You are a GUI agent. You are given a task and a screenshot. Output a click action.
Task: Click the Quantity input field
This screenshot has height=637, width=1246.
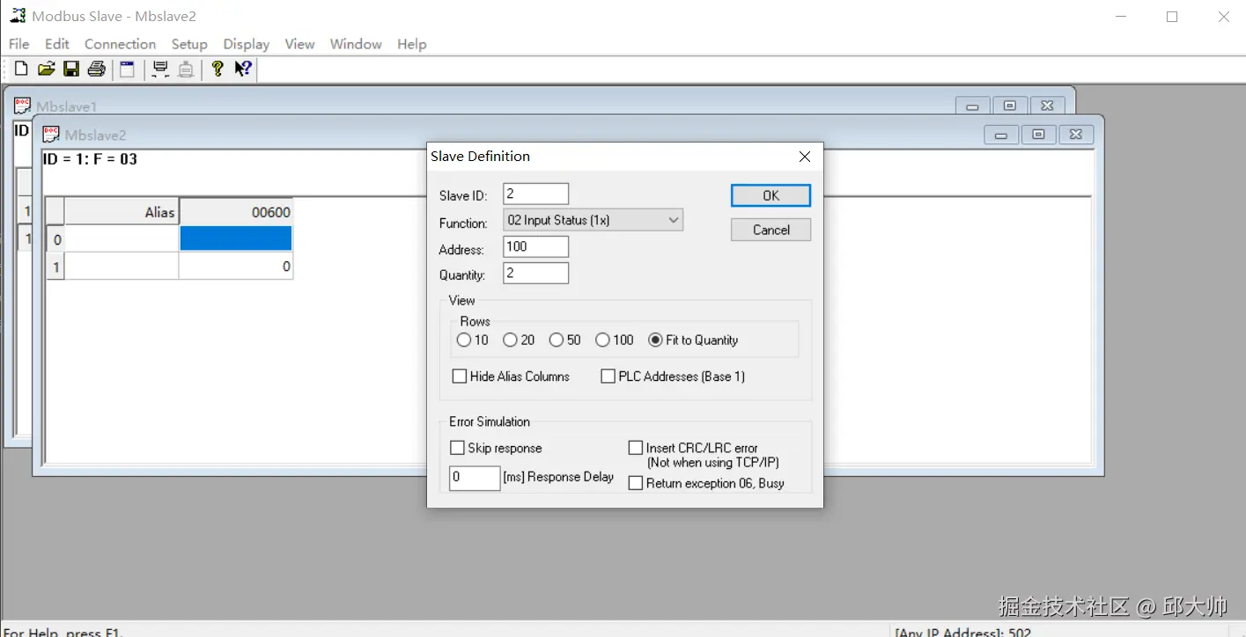pyautogui.click(x=535, y=273)
